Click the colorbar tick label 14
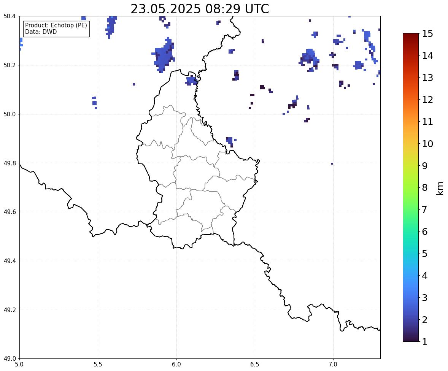Image resolution: width=448 pixels, height=371 pixels. click(x=427, y=56)
